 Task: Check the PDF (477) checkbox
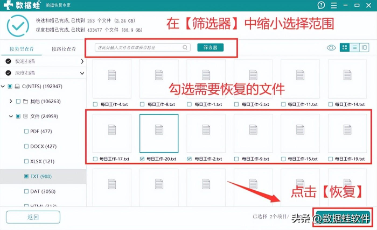click(x=26, y=132)
